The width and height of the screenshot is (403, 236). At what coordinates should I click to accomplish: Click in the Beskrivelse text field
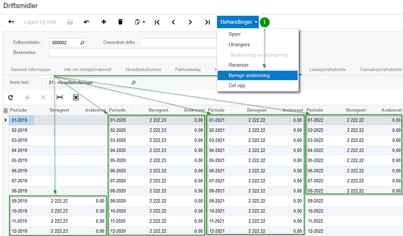coord(133,53)
